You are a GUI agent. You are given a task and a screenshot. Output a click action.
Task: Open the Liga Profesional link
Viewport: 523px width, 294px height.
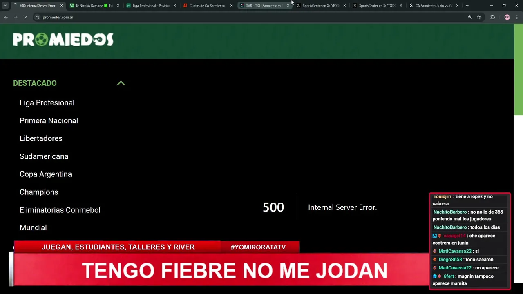tap(47, 103)
